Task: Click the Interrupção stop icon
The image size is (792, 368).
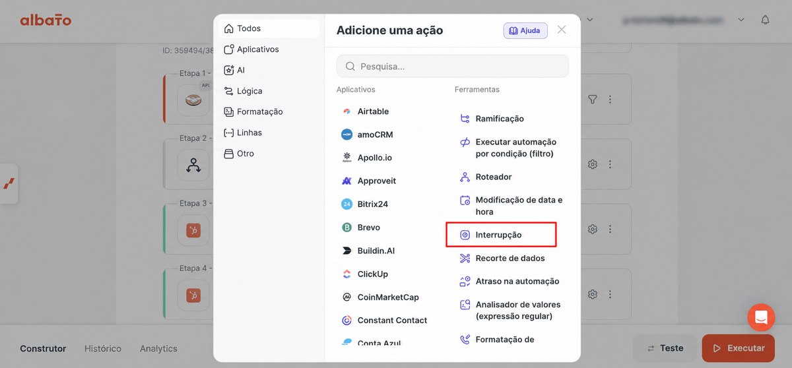Action: point(465,235)
